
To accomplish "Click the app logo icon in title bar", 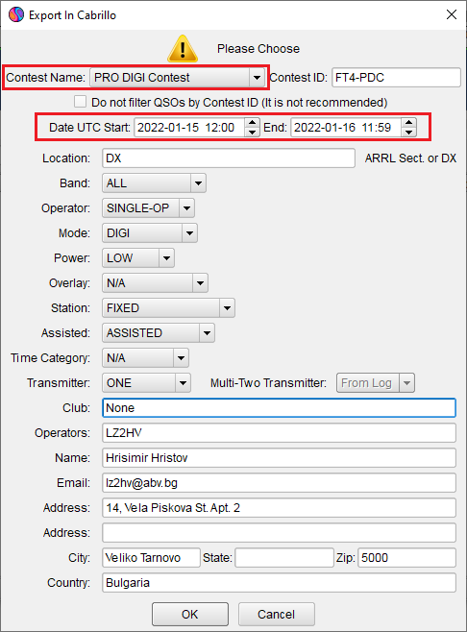I will pos(16,15).
